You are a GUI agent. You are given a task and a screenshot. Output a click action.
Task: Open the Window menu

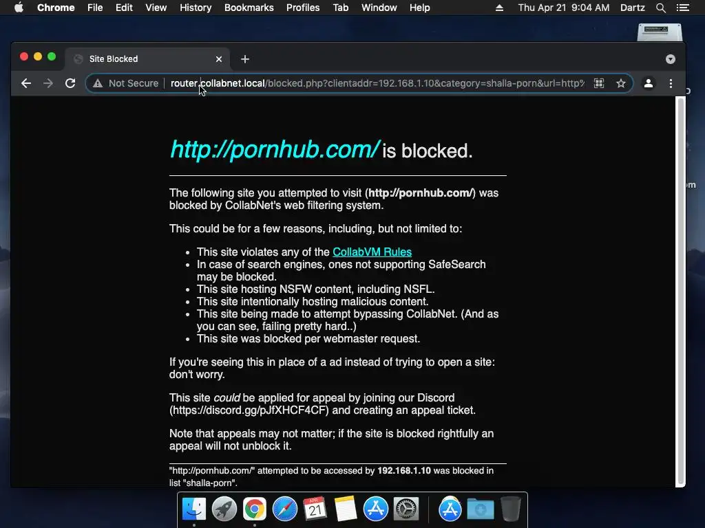click(379, 8)
